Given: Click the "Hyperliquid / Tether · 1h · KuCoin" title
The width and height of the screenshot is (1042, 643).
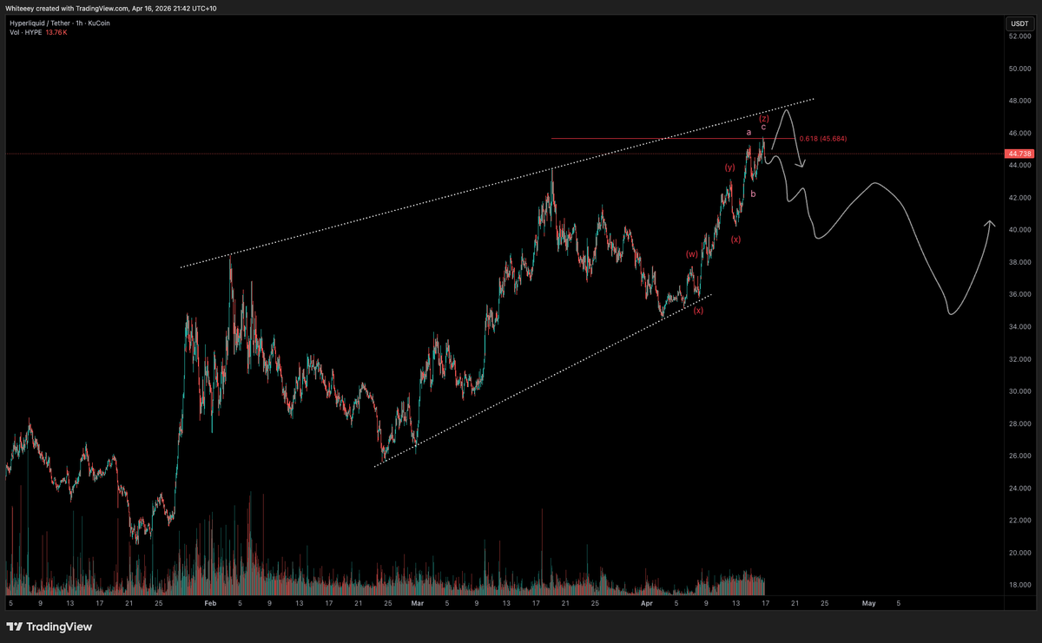Looking at the screenshot, I should (60, 23).
